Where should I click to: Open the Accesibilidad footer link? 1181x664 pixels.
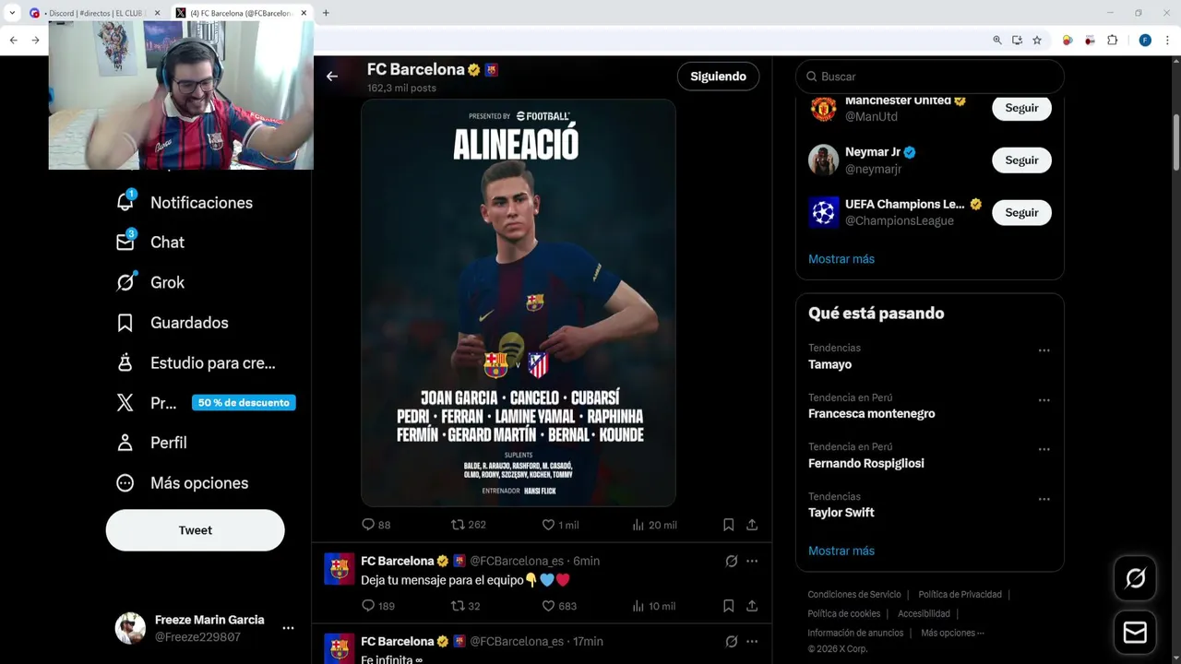tap(924, 613)
